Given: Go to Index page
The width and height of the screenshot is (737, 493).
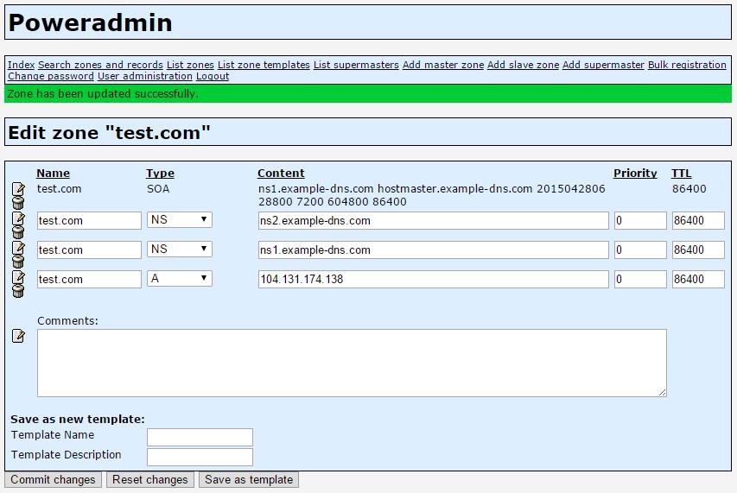Looking at the screenshot, I should 21,65.
